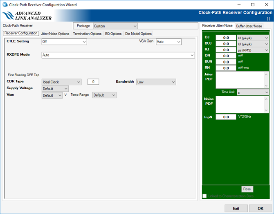
Task: Open the Die Model Options tab
Action: (x=138, y=34)
